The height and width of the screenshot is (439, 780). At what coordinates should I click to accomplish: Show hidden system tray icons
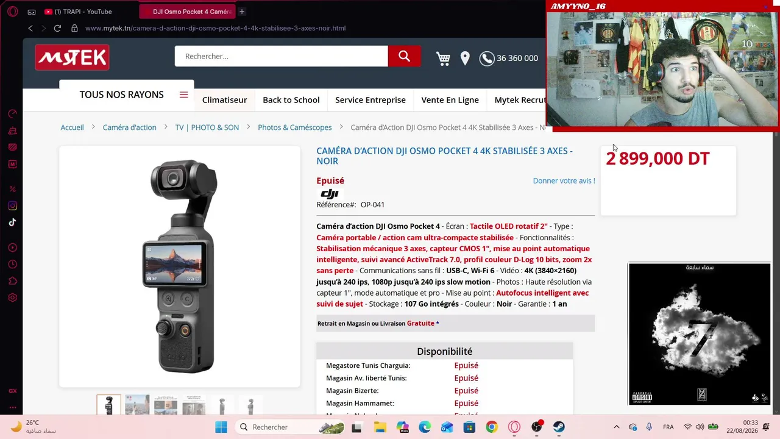tap(616, 427)
